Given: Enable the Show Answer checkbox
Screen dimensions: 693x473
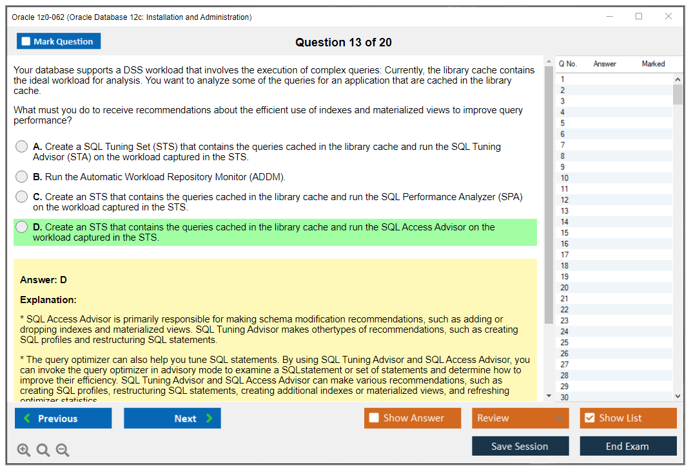Looking at the screenshot, I should pyautogui.click(x=374, y=418).
